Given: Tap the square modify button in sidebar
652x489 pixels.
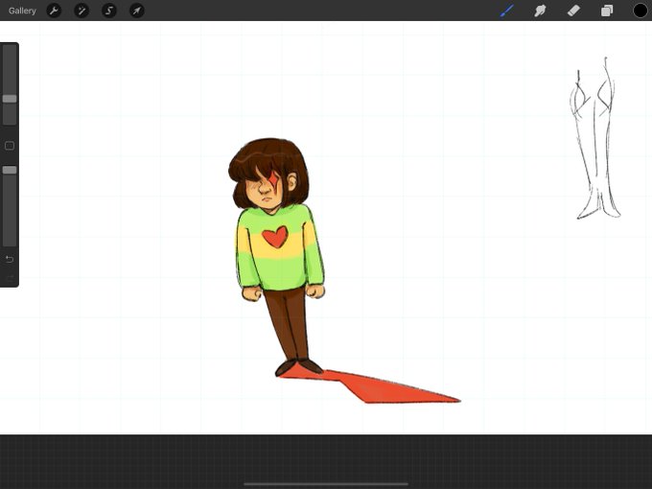Looking at the screenshot, I should click(10, 146).
